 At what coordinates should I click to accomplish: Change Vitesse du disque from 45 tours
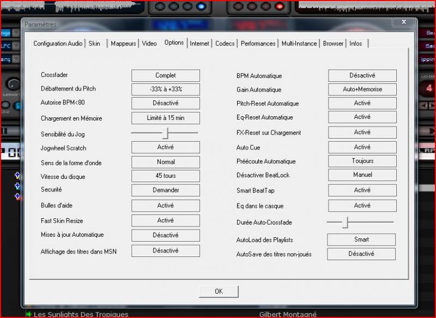point(166,176)
